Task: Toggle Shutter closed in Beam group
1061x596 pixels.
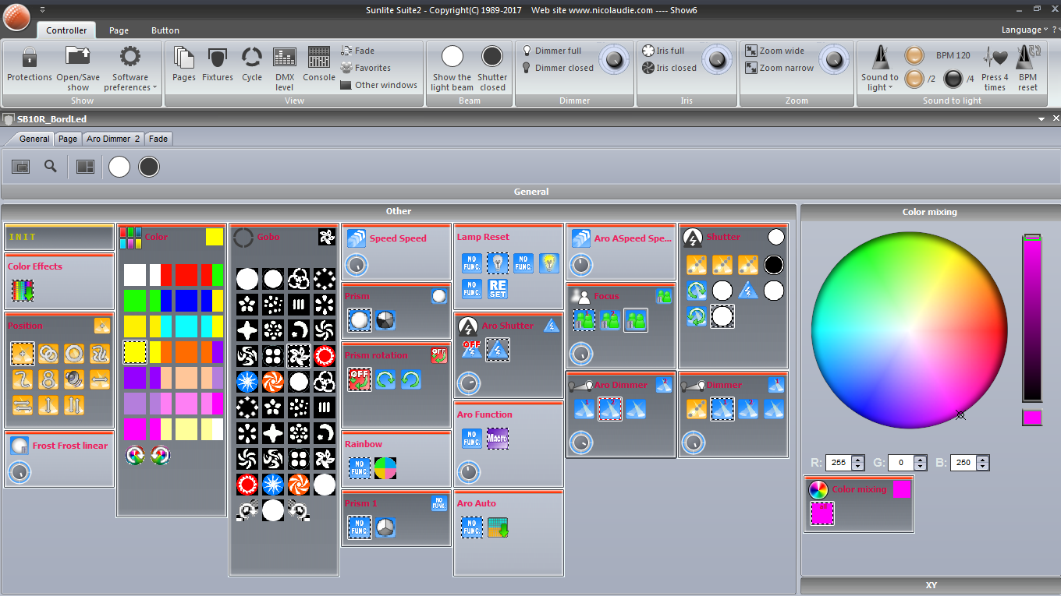Action: tap(492, 69)
